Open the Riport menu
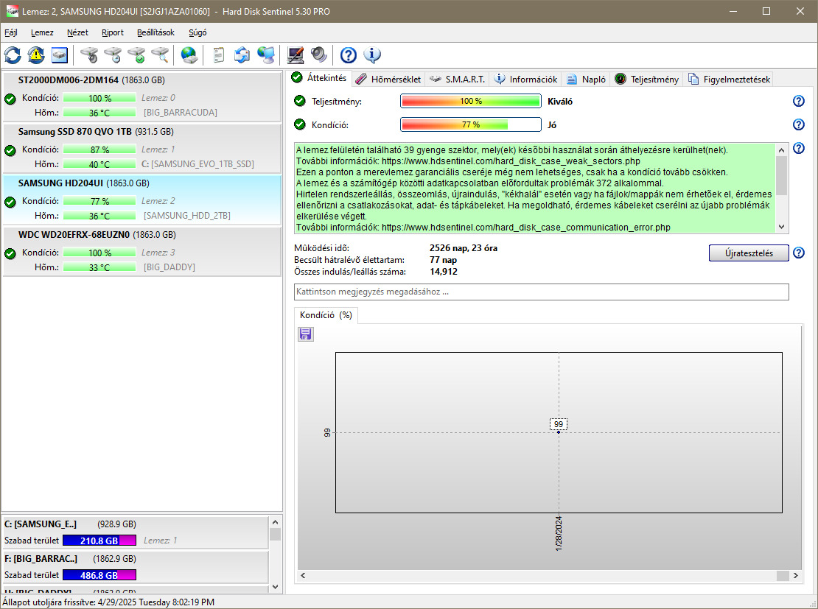818x609 pixels. pyautogui.click(x=113, y=32)
